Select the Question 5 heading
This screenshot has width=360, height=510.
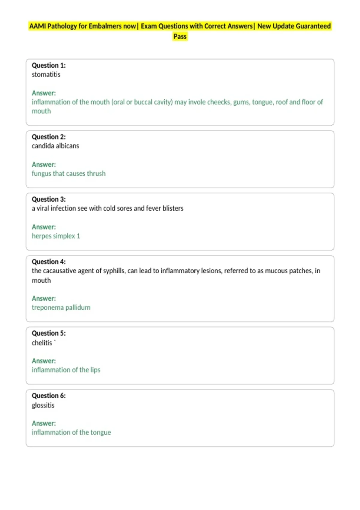point(49,333)
